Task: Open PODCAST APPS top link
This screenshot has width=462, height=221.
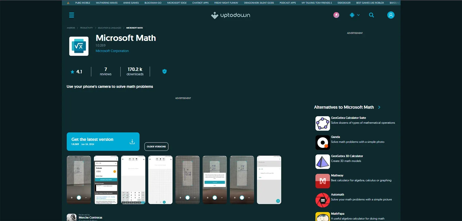Action: coord(288,3)
